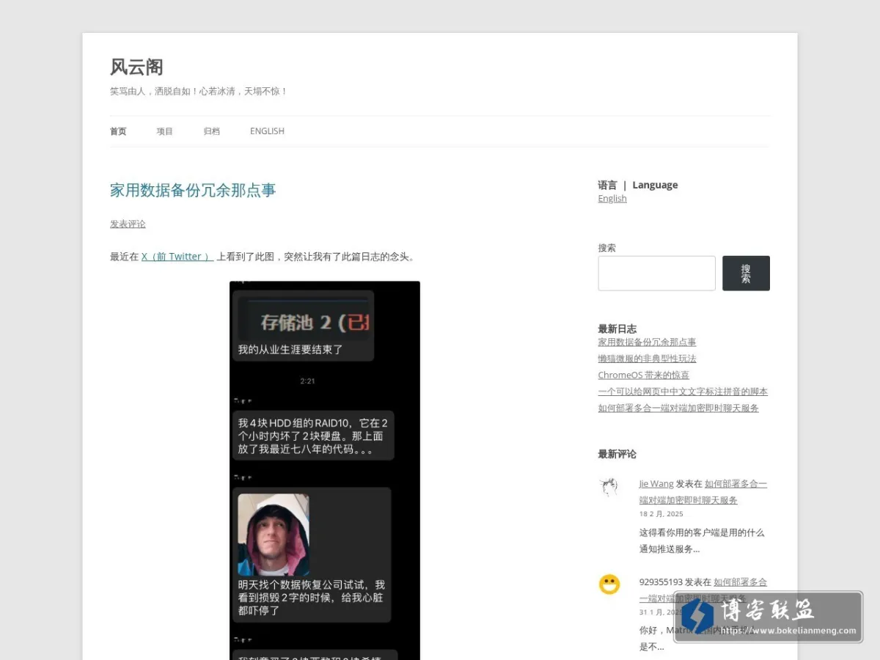Click the 语言 | Language heading

637,185
